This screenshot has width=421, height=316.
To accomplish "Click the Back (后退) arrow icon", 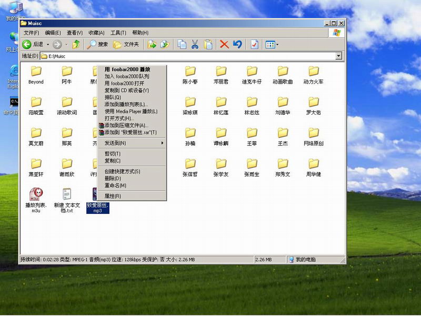I will click(27, 44).
